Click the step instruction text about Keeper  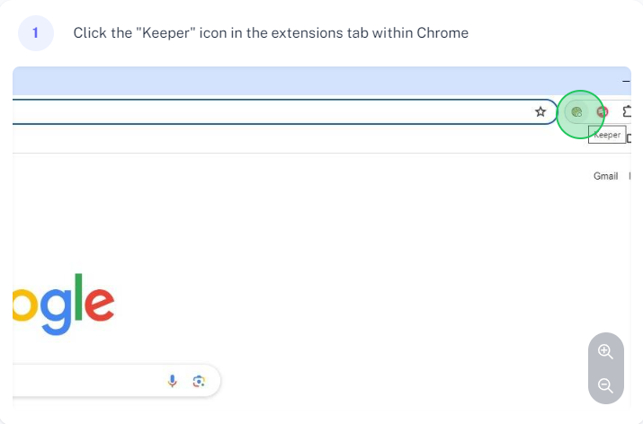[x=271, y=32]
